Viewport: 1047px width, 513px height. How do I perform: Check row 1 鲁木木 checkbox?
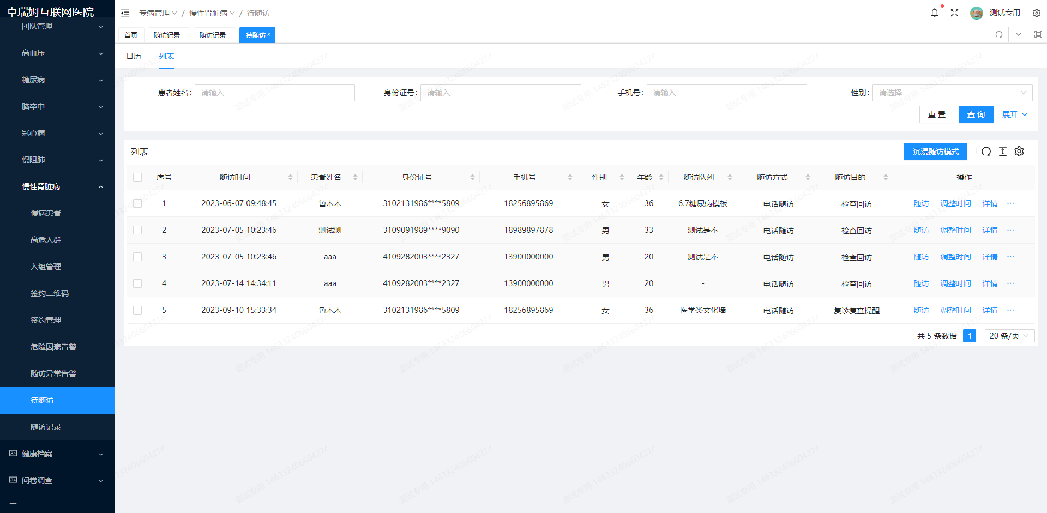(x=137, y=203)
